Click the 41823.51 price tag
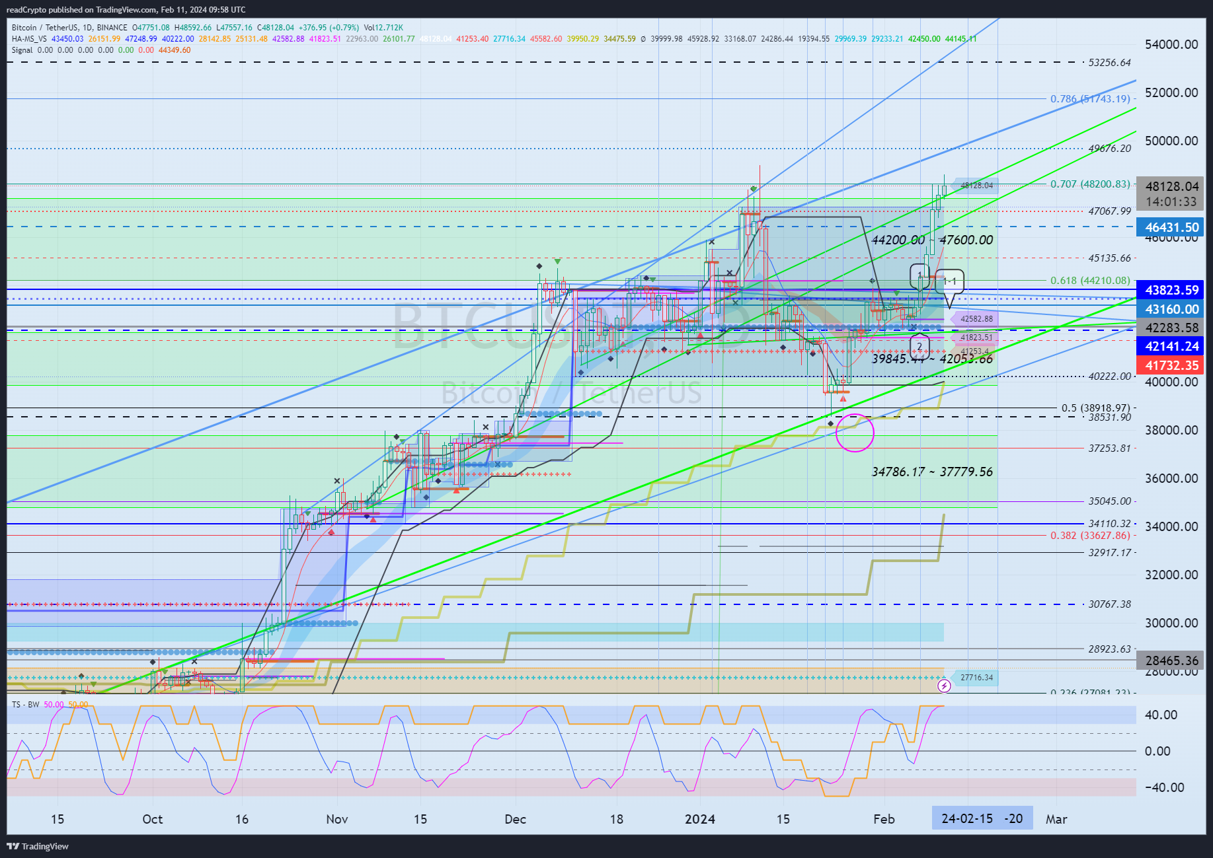The height and width of the screenshot is (858, 1213). (976, 338)
